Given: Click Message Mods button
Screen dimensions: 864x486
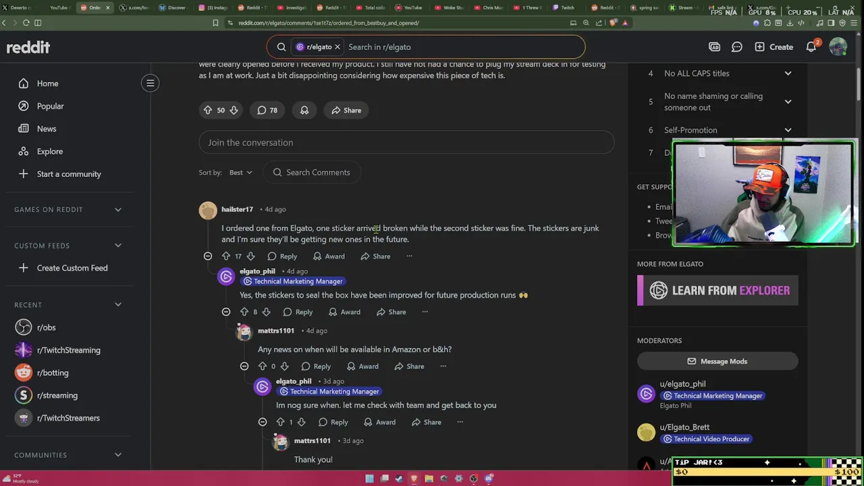Looking at the screenshot, I should click(x=718, y=362).
